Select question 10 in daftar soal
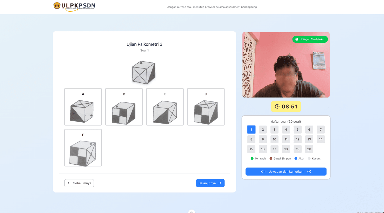Screen dimensions: 384x213 tap(274, 139)
